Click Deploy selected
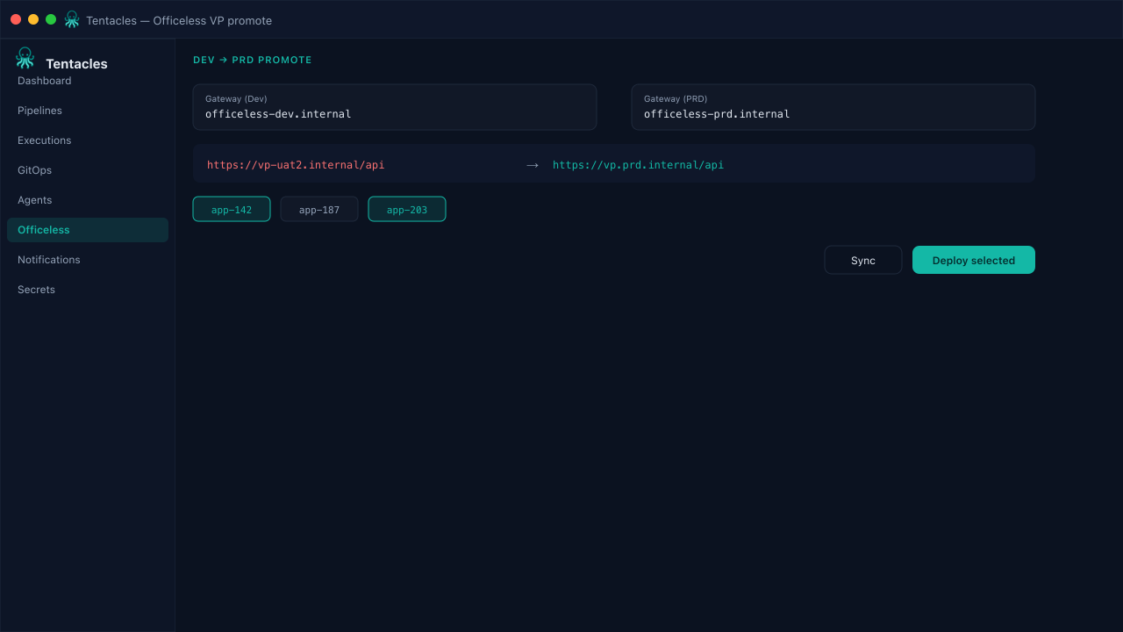This screenshot has width=1123, height=632. tap(974, 260)
